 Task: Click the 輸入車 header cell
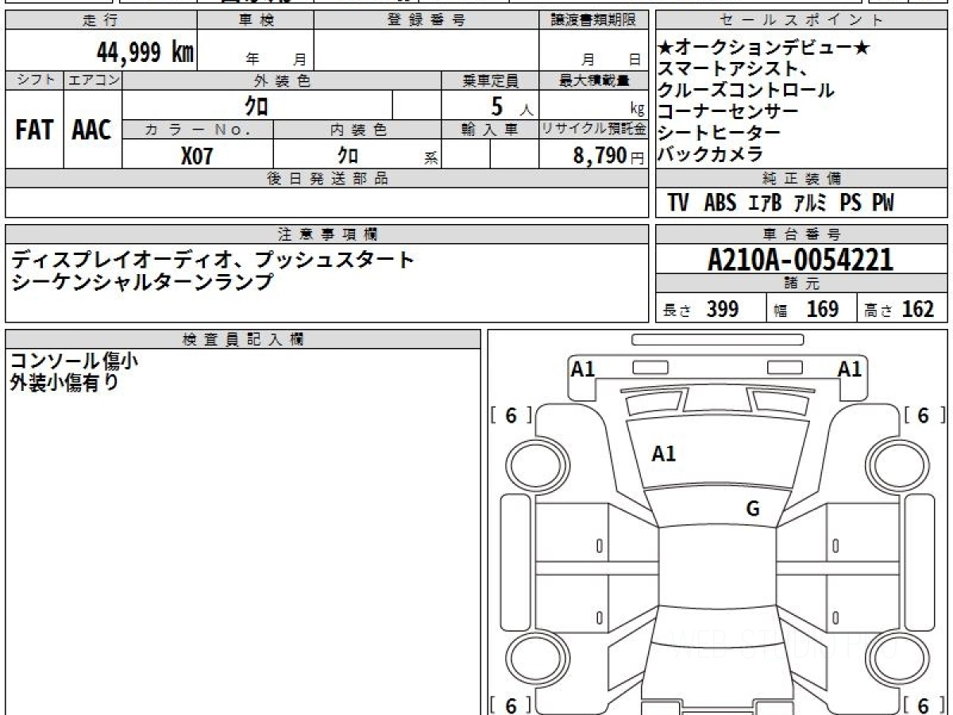pos(490,130)
